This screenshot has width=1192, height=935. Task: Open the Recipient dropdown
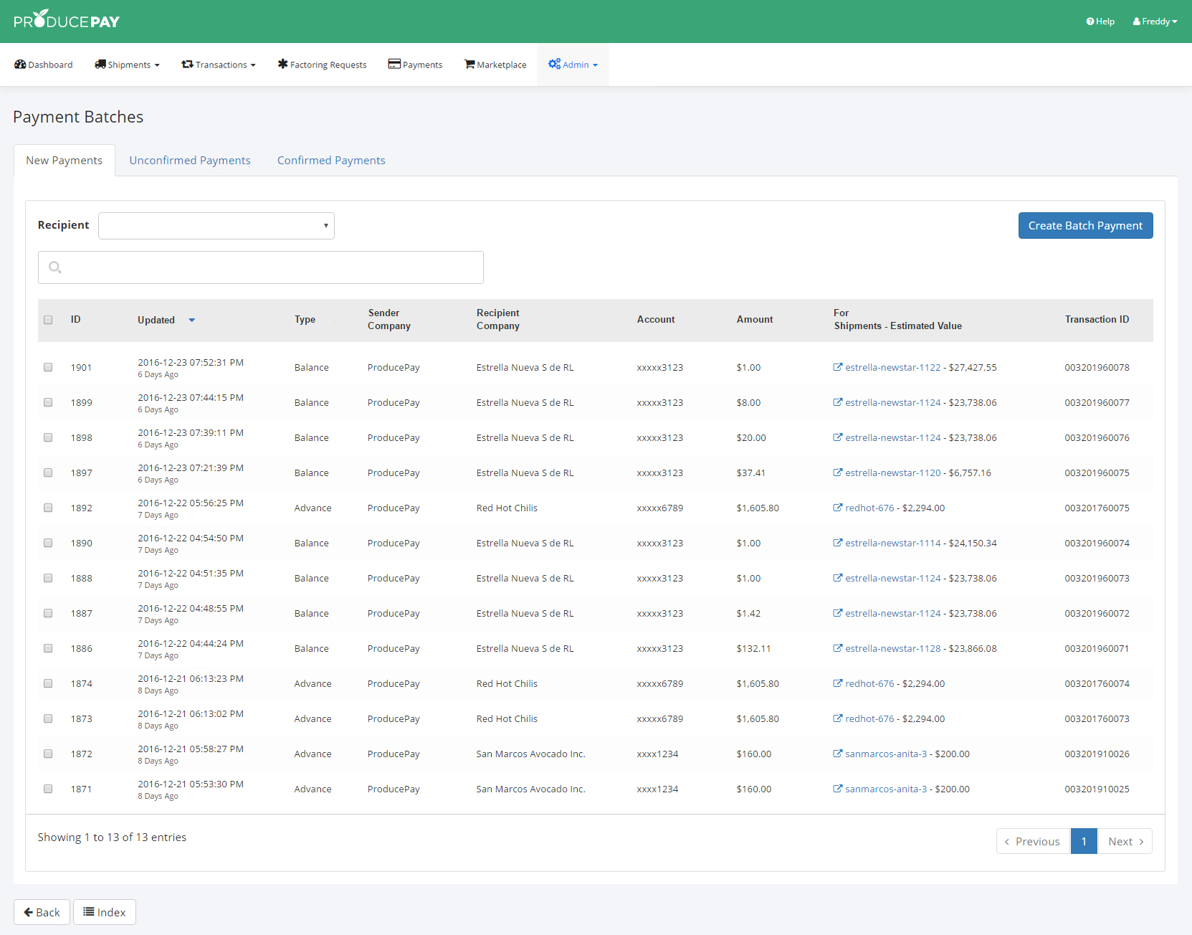216,226
